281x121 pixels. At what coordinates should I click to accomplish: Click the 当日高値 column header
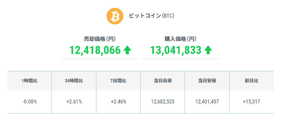point(162,80)
